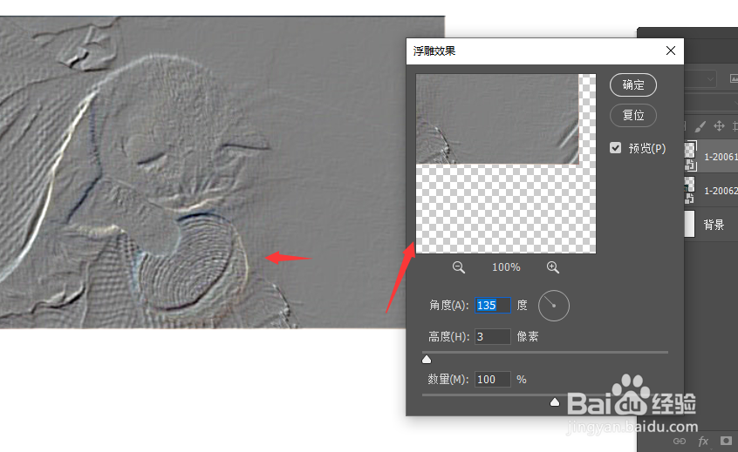Click the lock image pixels brush icon
This screenshot has height=452, width=738.
[x=700, y=126]
